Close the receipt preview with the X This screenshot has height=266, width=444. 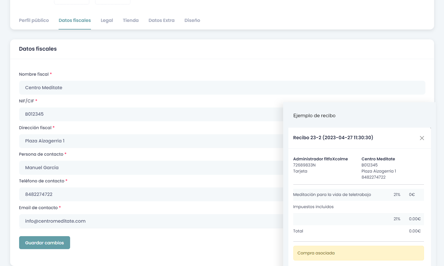click(422, 138)
